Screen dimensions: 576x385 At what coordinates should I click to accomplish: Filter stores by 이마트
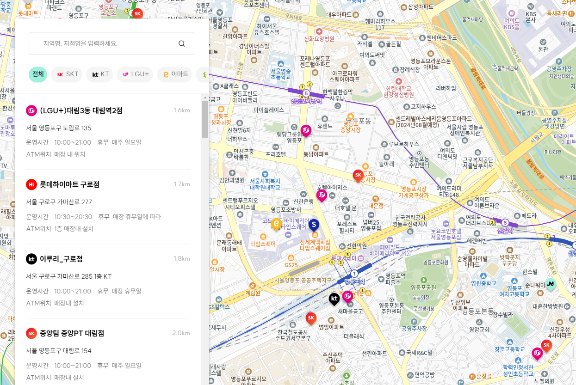tap(174, 74)
